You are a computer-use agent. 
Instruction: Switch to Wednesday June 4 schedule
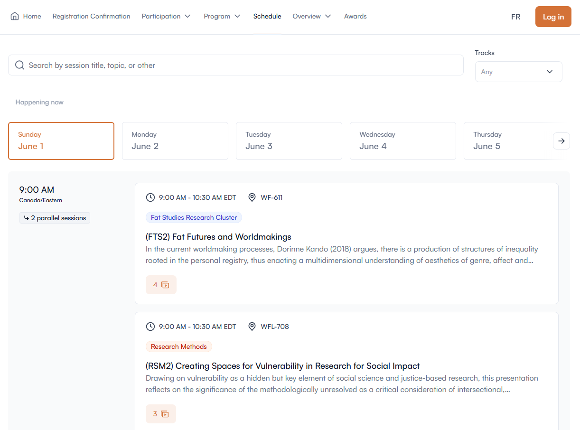[402, 141]
